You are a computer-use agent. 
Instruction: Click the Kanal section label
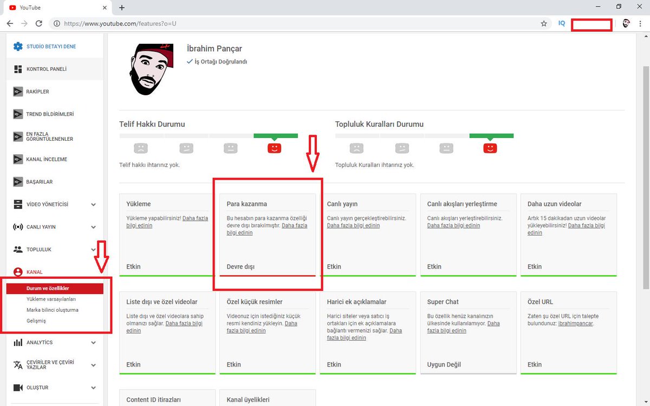[34, 272]
